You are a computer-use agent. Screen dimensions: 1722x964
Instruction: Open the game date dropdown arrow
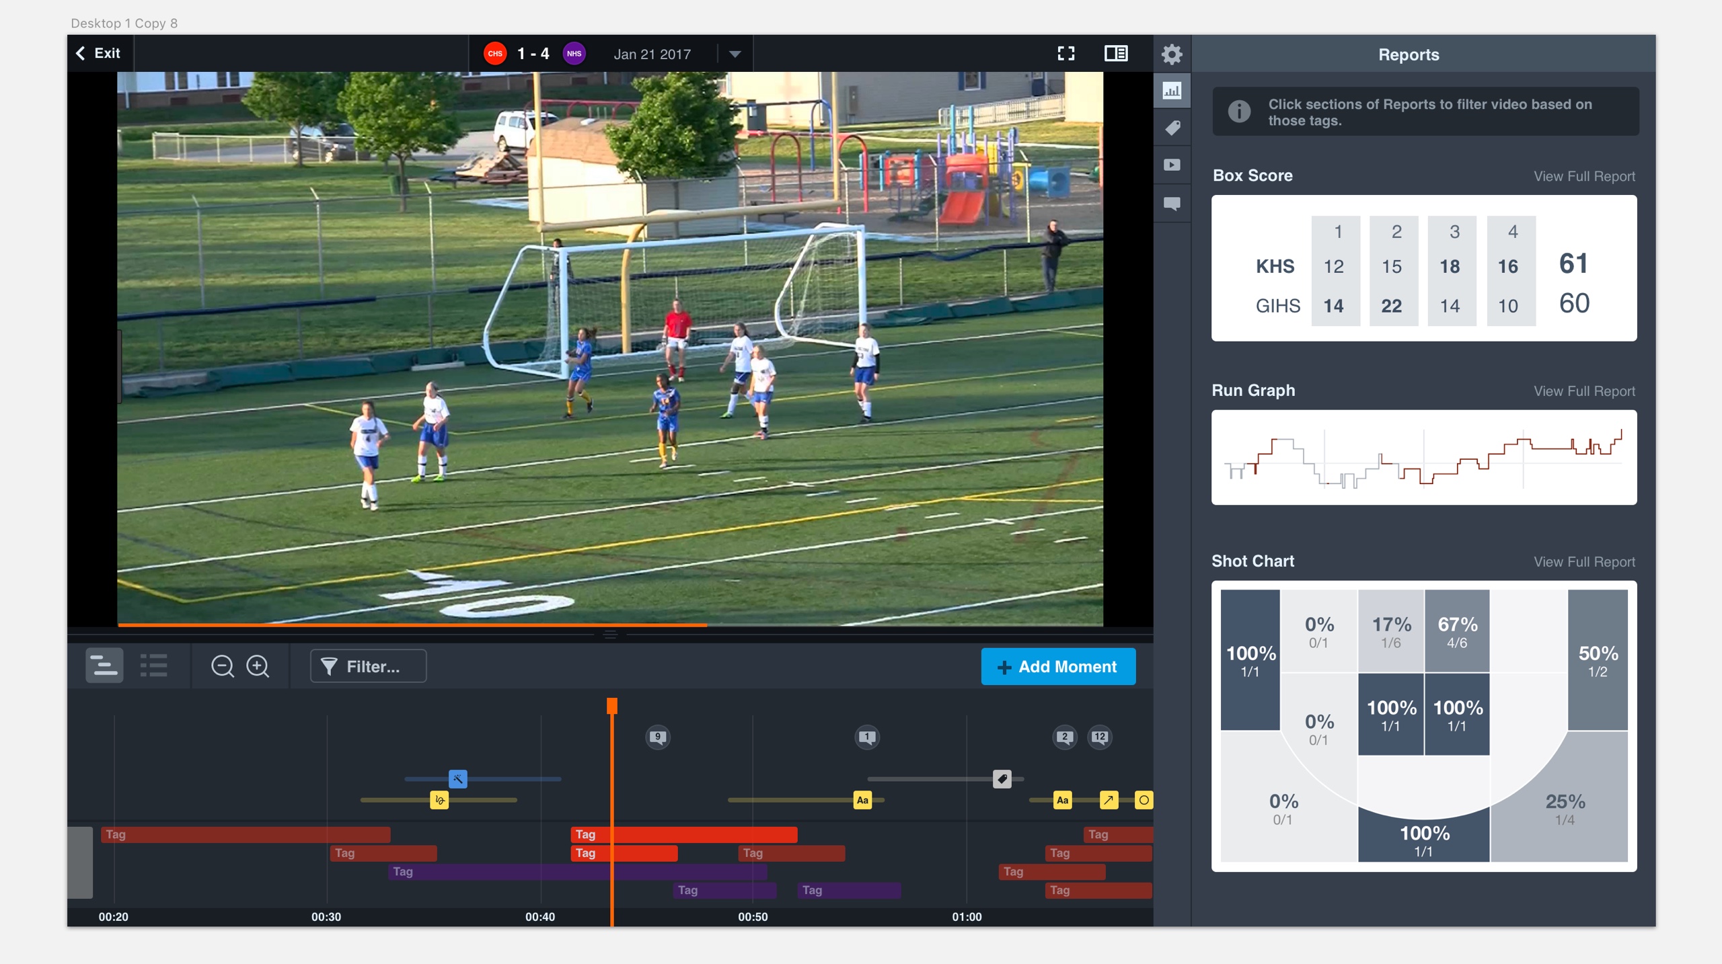click(x=735, y=54)
